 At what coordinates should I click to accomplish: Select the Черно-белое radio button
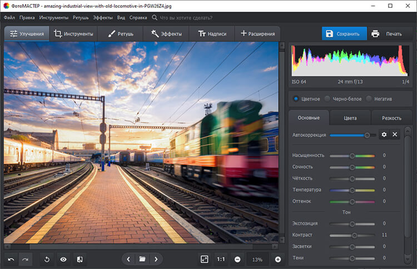[x=327, y=99]
